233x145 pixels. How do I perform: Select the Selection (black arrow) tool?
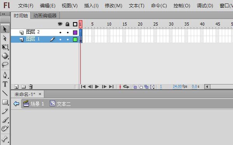point(5,29)
